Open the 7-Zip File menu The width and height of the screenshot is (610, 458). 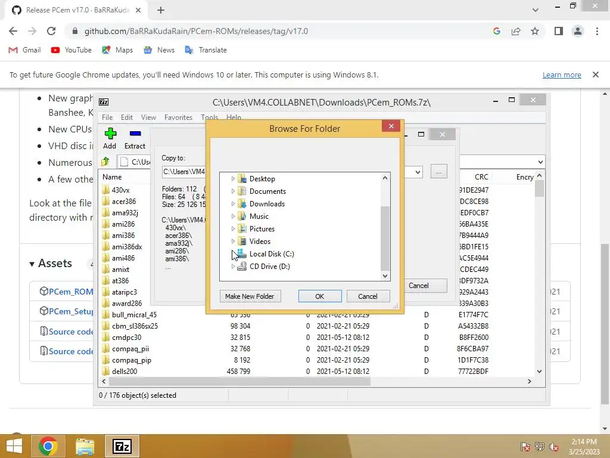tap(107, 117)
